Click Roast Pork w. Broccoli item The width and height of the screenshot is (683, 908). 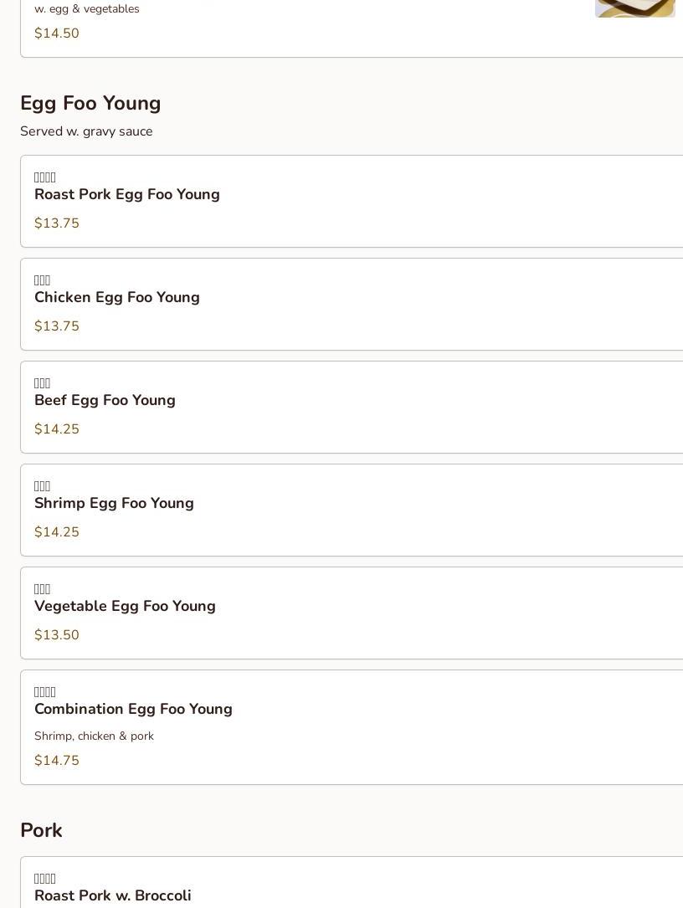click(x=113, y=895)
